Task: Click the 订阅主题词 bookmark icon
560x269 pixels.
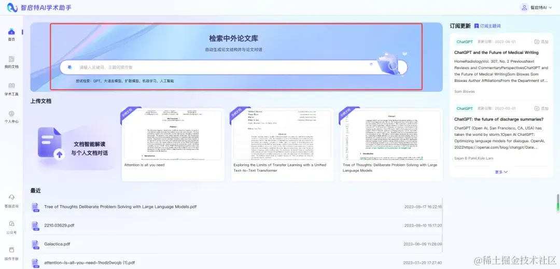Action: (x=477, y=26)
